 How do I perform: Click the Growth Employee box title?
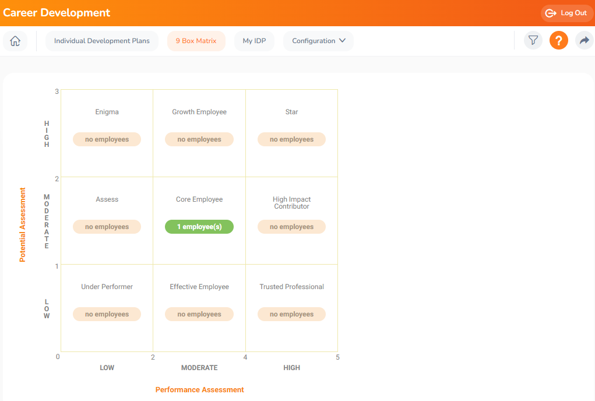click(199, 112)
